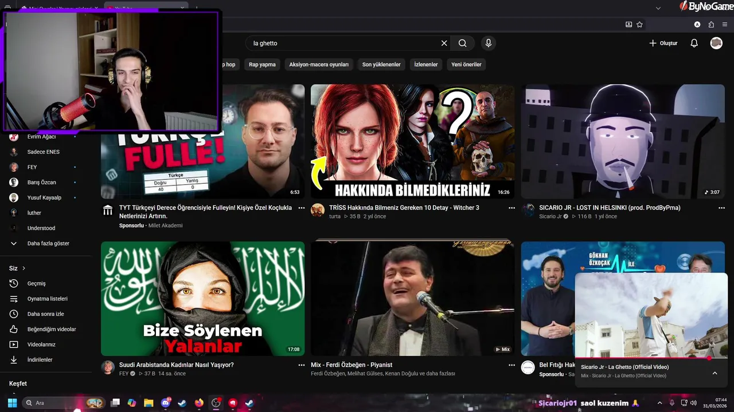Open Task View from the taskbar
Image resolution: width=734 pixels, height=412 pixels.
[x=115, y=403]
